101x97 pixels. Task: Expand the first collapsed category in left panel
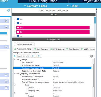click(6, 20)
